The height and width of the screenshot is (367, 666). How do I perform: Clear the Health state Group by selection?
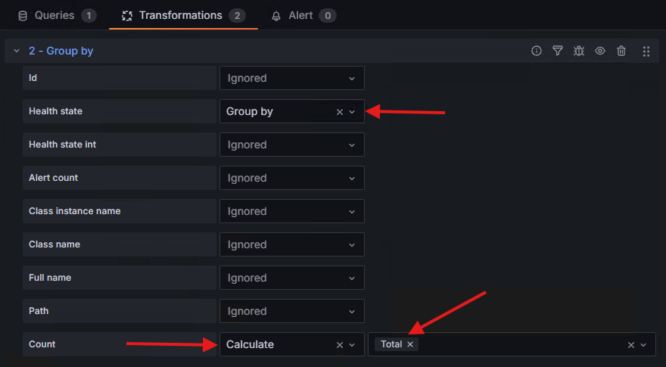(x=340, y=112)
